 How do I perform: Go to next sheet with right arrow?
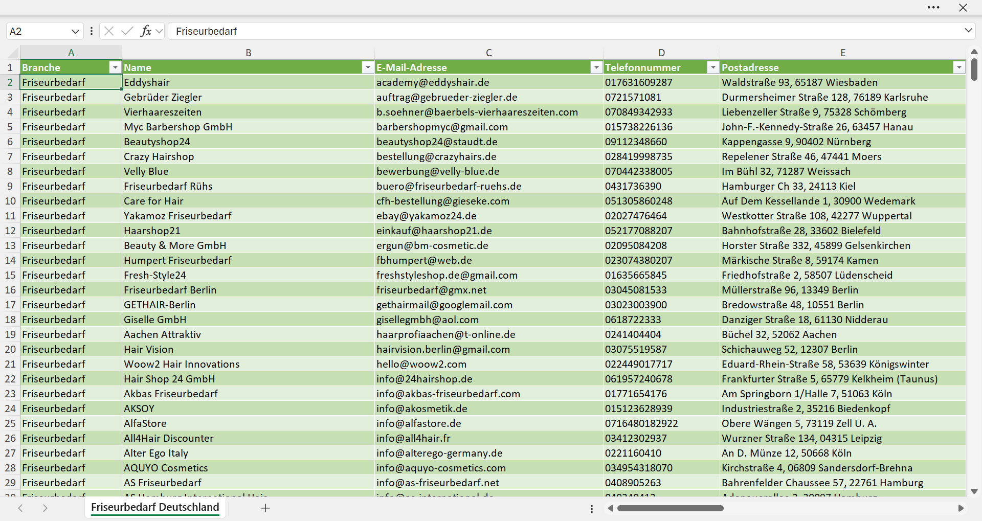click(45, 508)
